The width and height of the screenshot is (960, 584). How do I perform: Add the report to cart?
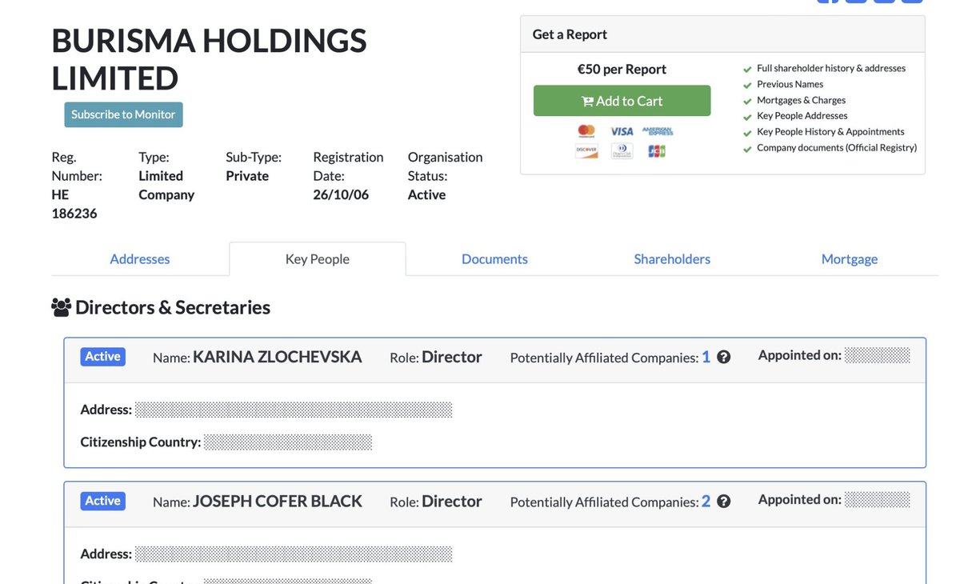tap(622, 101)
